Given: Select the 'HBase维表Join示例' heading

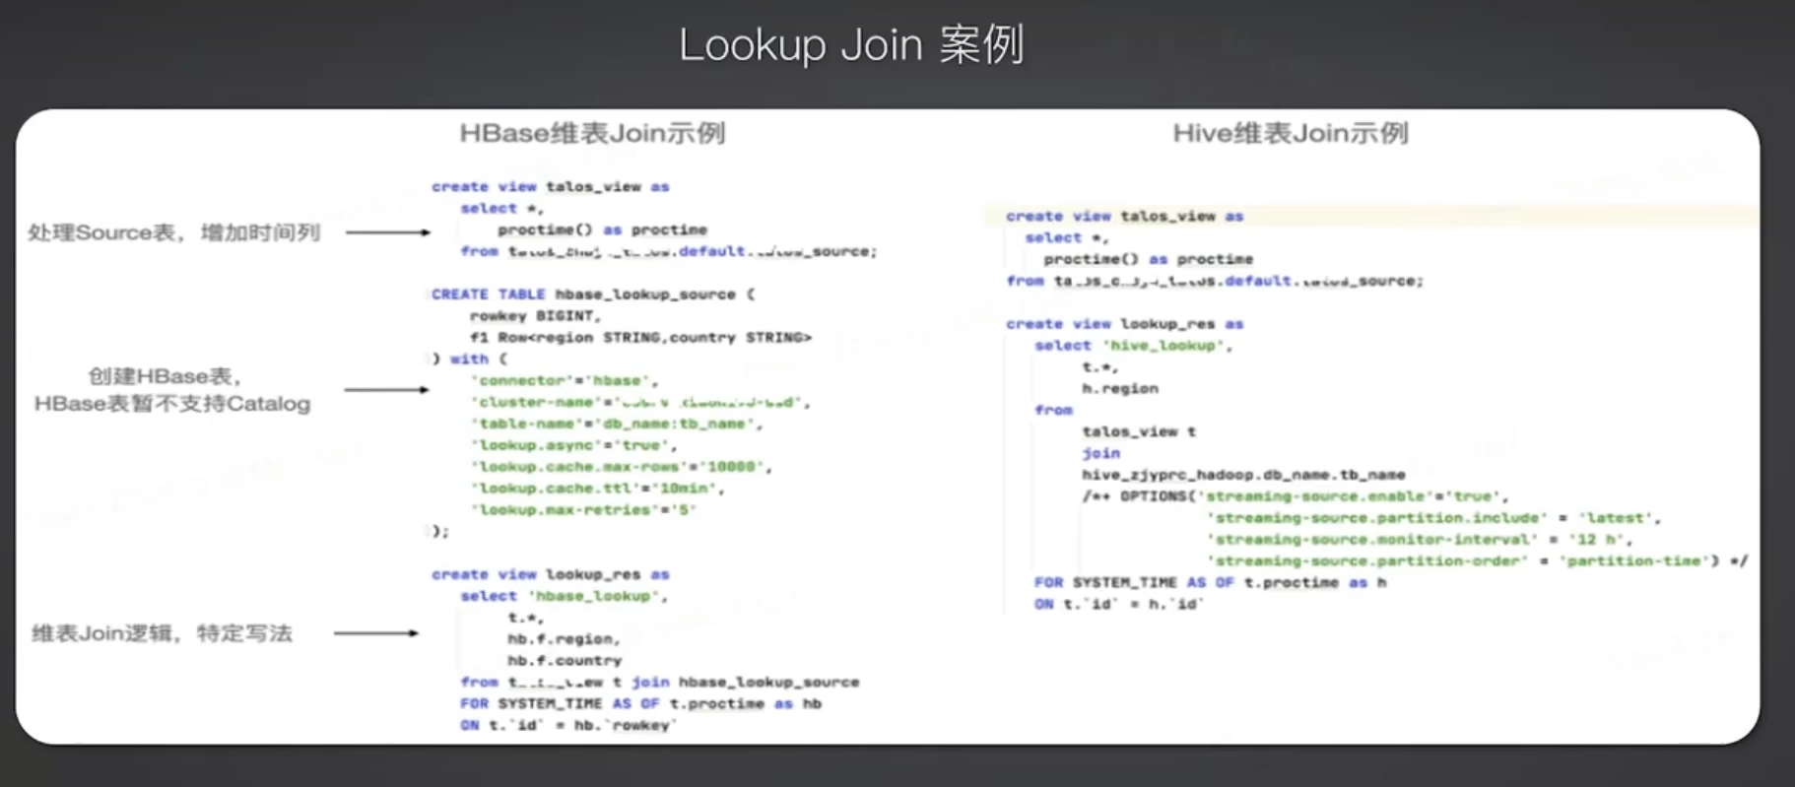Looking at the screenshot, I should coord(592,133).
